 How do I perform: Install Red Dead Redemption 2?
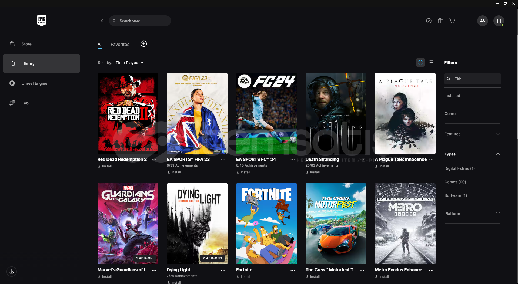(x=105, y=166)
